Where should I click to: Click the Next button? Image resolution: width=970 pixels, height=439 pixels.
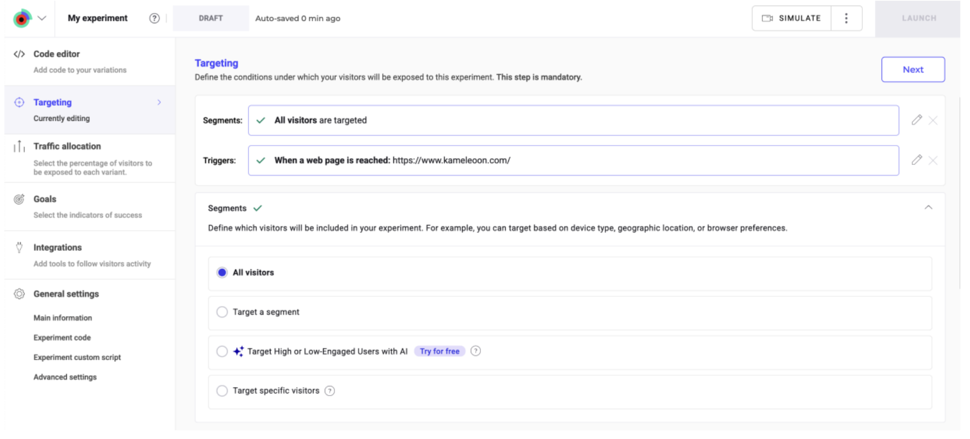[x=913, y=70]
